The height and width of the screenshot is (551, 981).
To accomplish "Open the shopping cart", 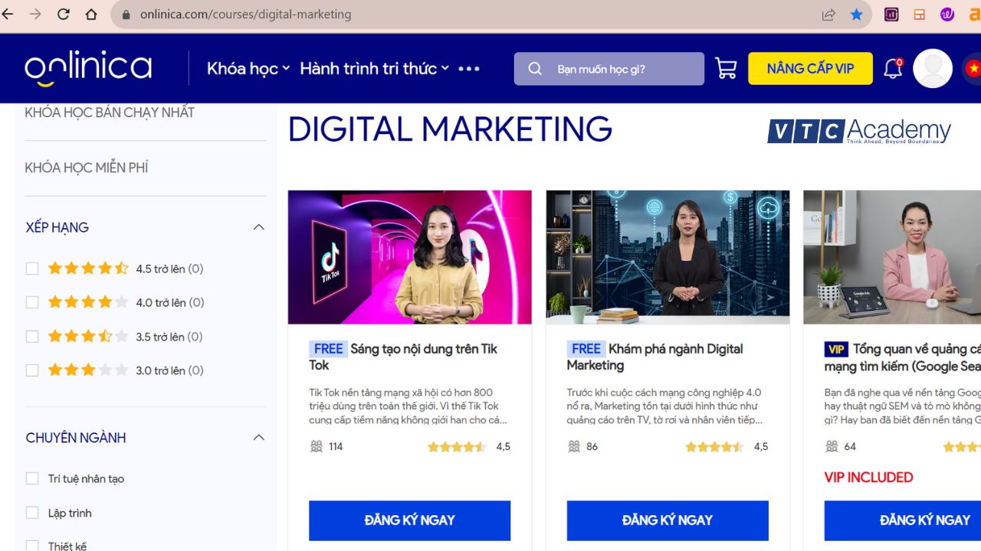I will pos(724,68).
